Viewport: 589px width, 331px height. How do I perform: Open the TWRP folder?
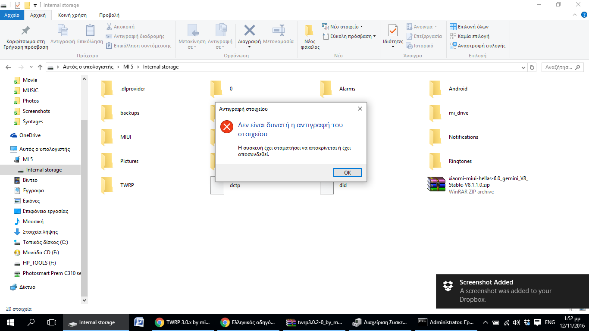[x=107, y=185]
